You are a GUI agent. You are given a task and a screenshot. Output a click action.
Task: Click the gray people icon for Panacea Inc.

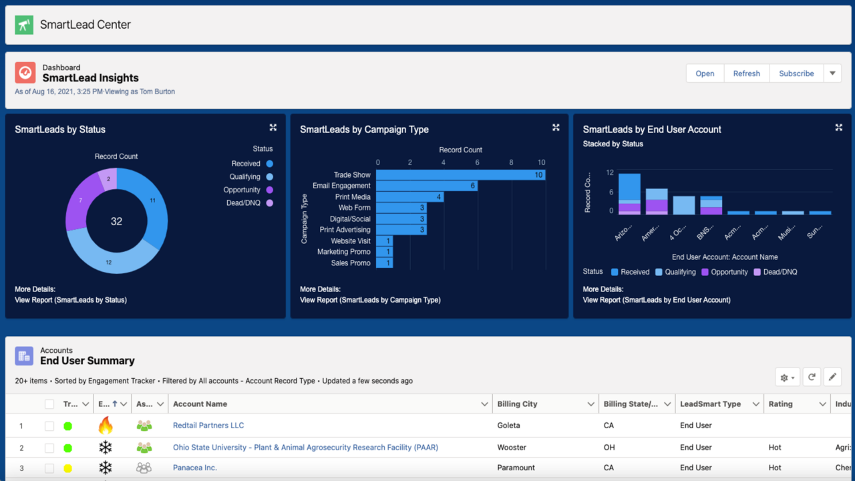[144, 468]
